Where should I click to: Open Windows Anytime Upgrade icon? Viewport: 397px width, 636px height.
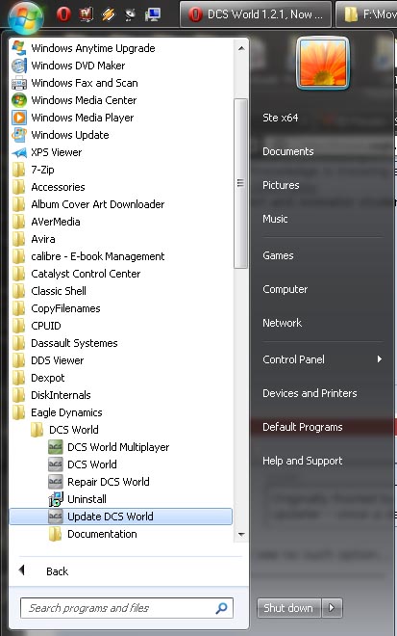point(19,48)
